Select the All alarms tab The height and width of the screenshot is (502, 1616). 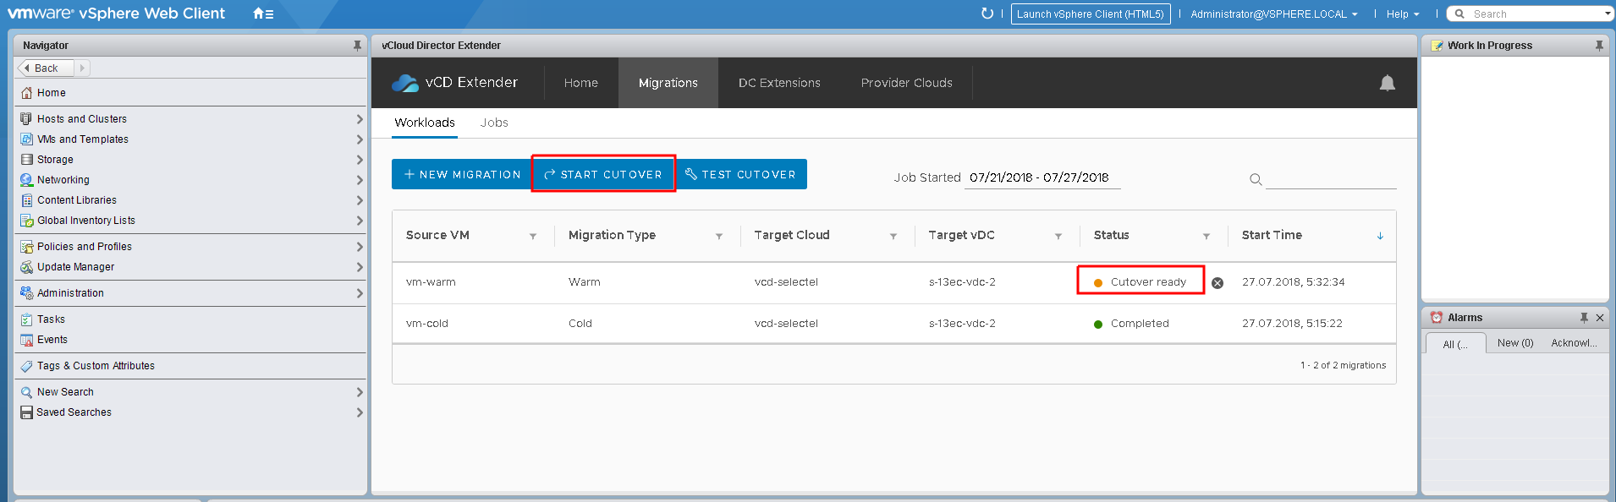(1455, 344)
